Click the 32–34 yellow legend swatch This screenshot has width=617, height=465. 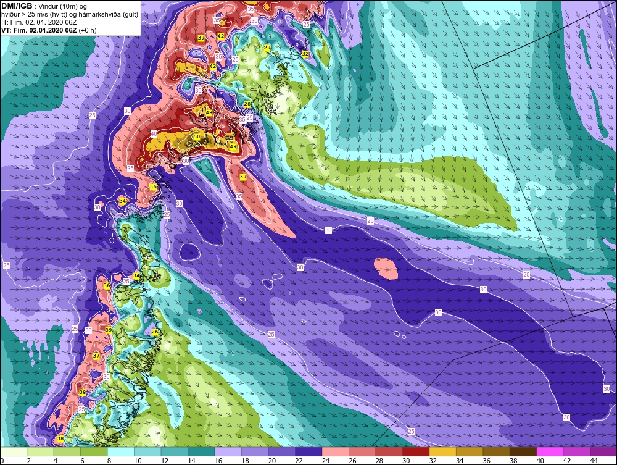tap(442, 451)
